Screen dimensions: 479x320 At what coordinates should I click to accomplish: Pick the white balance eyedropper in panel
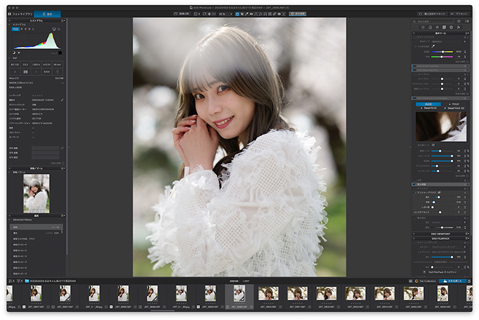click(433, 47)
